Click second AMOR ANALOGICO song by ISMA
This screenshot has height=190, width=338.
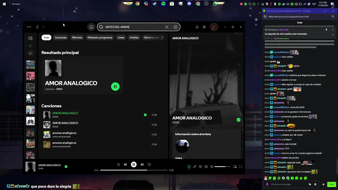pyautogui.click(x=100, y=125)
